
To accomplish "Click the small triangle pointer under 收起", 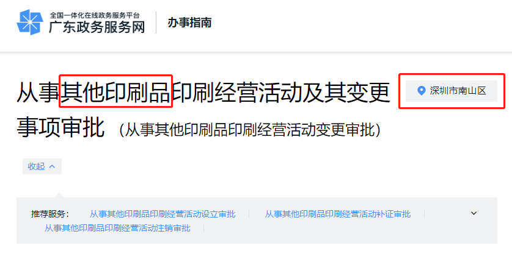I will [x=59, y=194].
